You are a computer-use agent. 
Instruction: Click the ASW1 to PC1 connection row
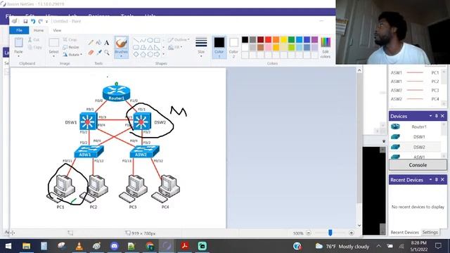pos(415,72)
